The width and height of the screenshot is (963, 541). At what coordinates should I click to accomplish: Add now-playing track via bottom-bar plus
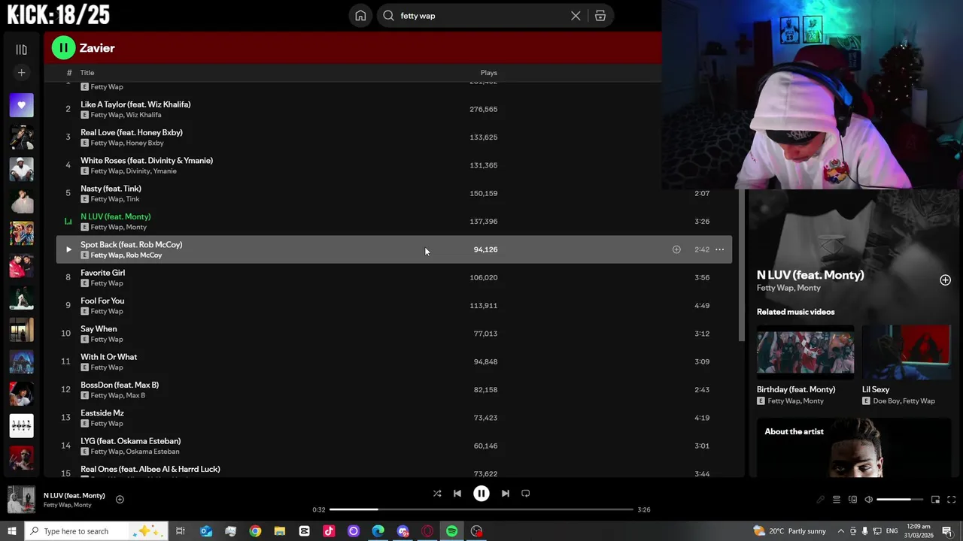coord(120,500)
